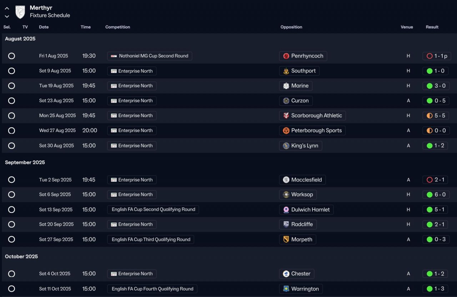Click the green win indicator for Curzon result
This screenshot has width=457, height=297.
click(430, 101)
